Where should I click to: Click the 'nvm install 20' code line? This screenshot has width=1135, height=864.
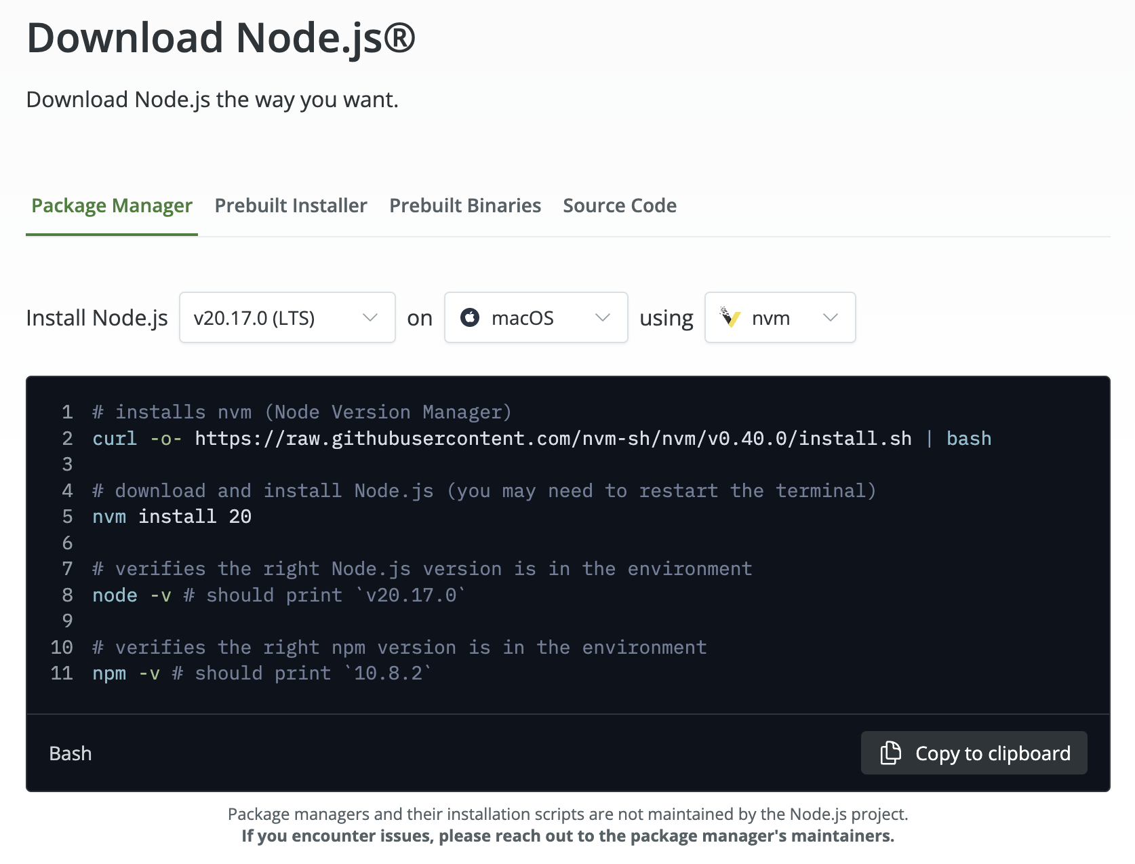(x=172, y=517)
